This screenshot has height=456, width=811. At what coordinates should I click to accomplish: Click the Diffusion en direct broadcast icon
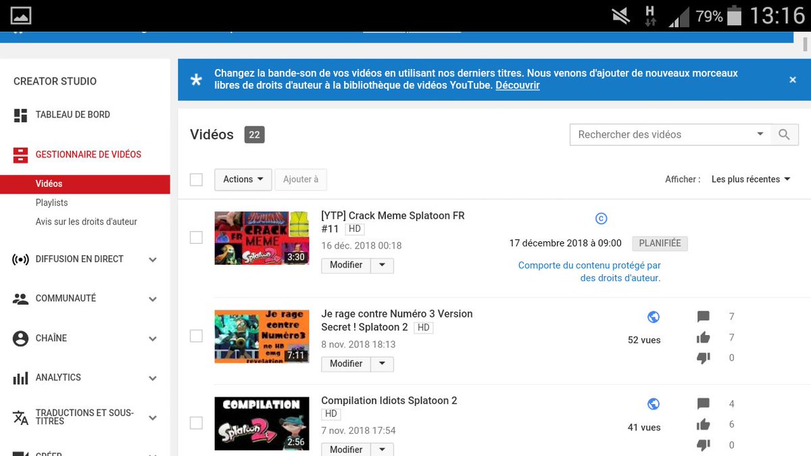(20, 259)
